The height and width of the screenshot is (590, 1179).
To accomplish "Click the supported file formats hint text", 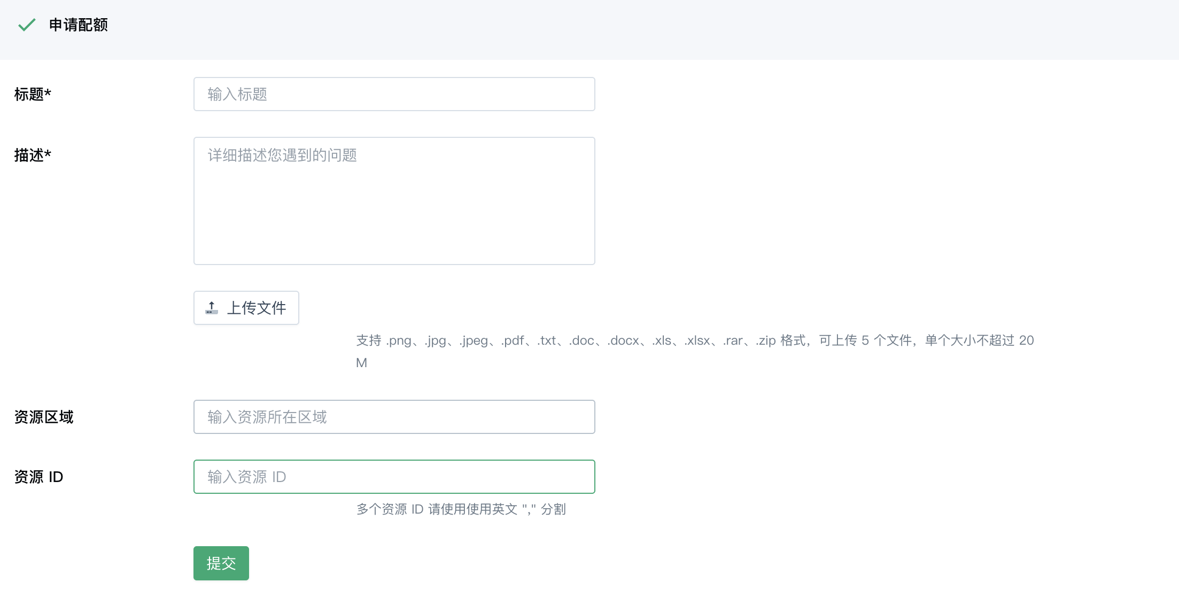I will point(534,340).
